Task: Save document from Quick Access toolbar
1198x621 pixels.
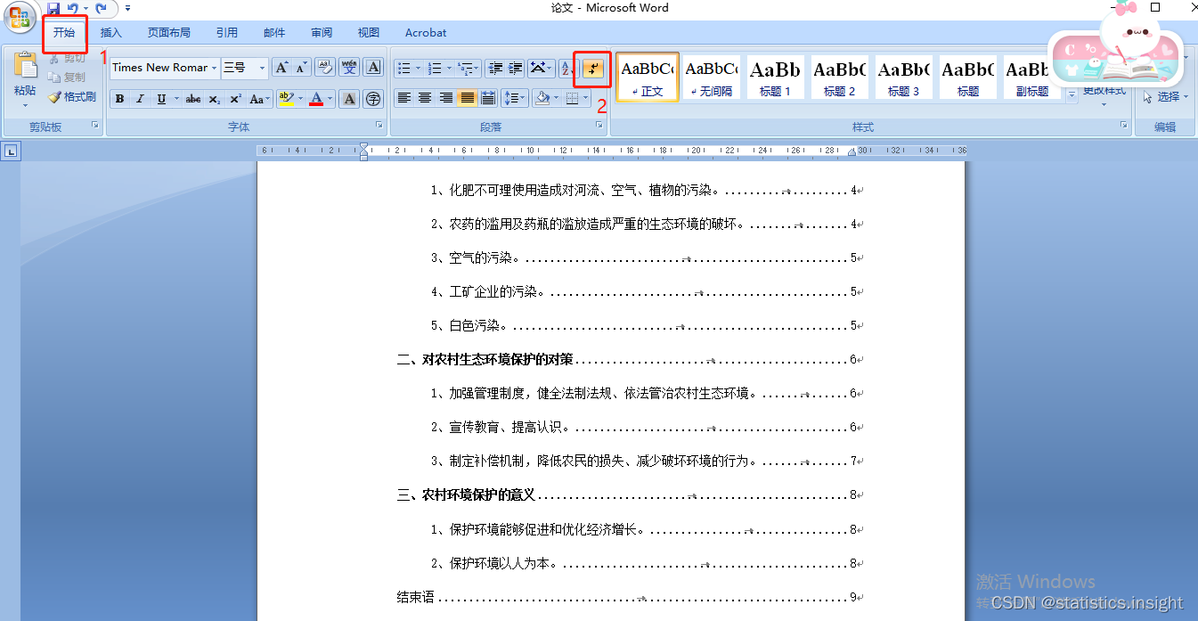Action: [53, 8]
